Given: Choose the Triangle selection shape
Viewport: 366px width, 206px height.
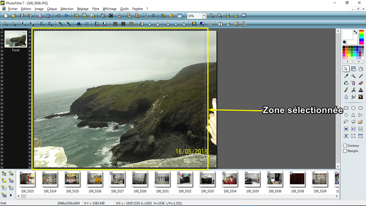Looking at the screenshot, I should pyautogui.click(x=353, y=115).
